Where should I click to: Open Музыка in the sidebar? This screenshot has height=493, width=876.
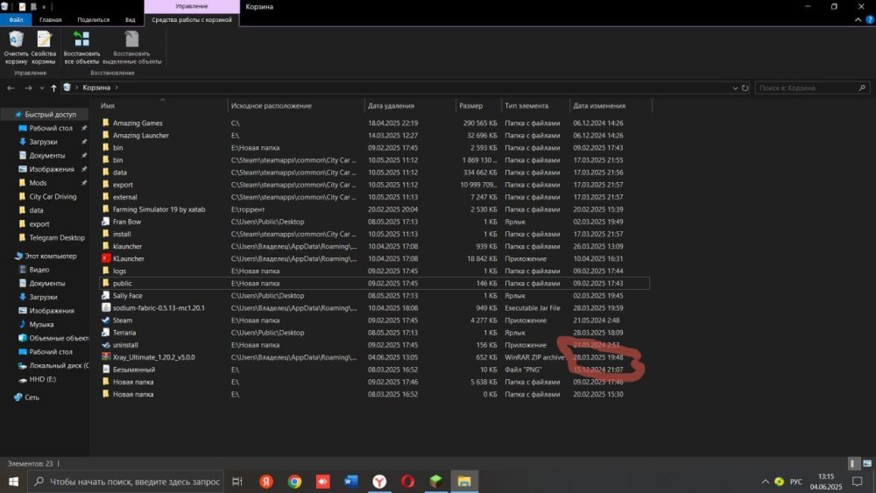pos(41,324)
